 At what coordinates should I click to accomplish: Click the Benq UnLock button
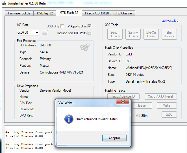coord(115,34)
